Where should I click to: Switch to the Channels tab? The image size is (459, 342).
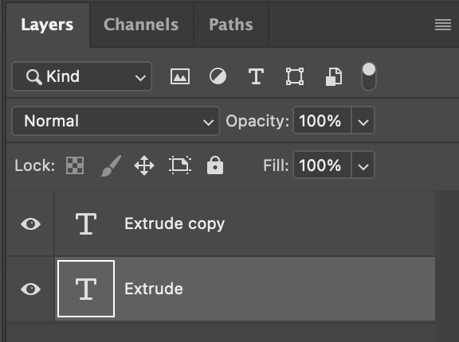tap(141, 25)
